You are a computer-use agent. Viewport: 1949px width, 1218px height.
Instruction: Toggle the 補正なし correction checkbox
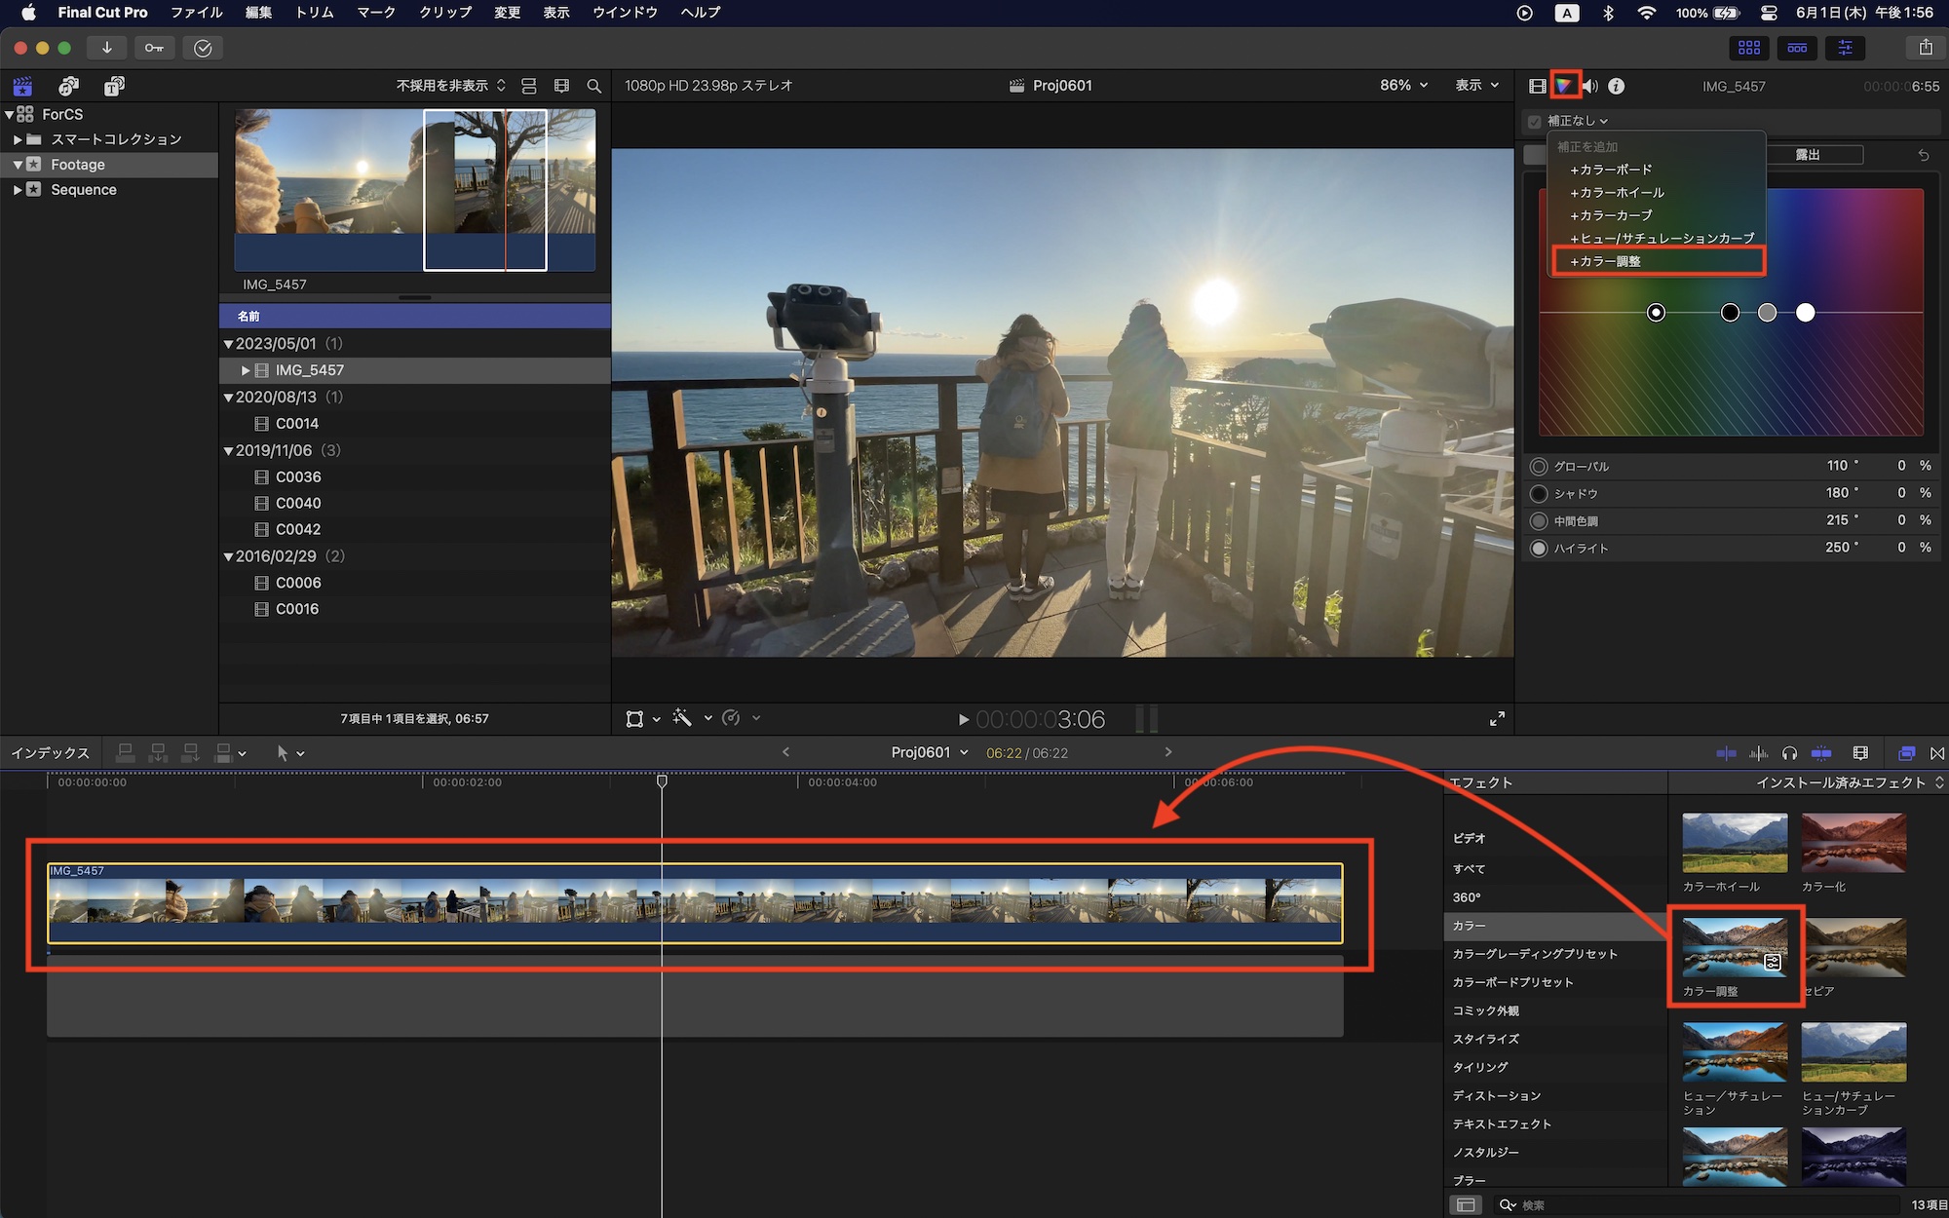(1532, 120)
